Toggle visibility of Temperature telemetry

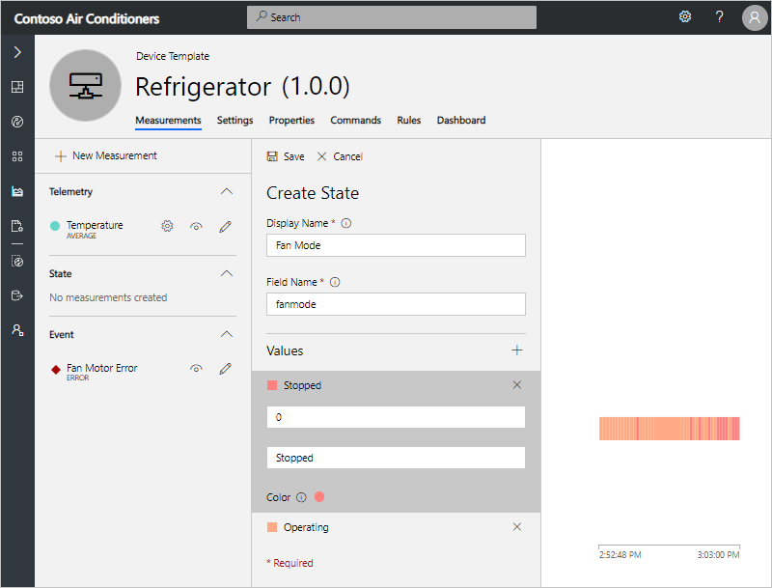tap(196, 226)
